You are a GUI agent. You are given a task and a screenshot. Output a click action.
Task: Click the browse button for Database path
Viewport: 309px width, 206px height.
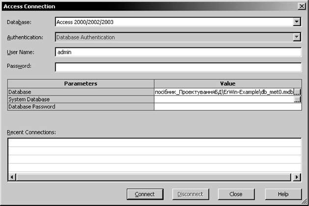[x=297, y=92]
